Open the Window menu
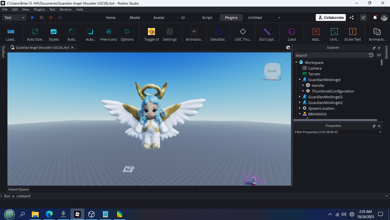Viewport: 390px width, 220px height. 65,9
